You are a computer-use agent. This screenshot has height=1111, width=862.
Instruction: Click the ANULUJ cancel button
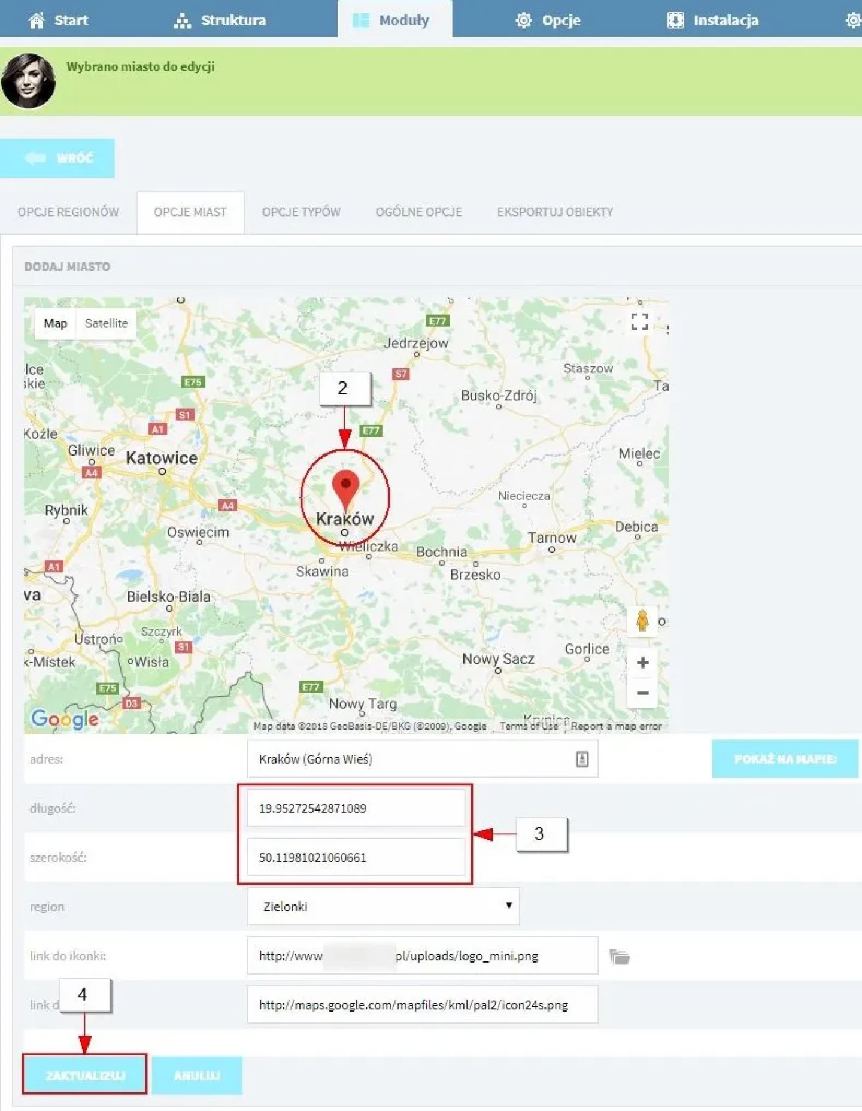click(x=197, y=1075)
